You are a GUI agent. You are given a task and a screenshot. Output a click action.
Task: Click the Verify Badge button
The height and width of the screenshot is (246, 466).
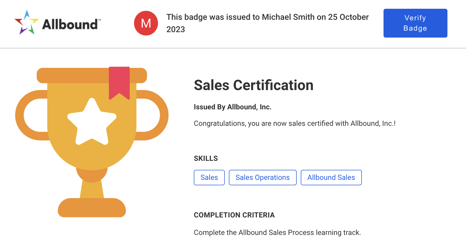pyautogui.click(x=415, y=23)
